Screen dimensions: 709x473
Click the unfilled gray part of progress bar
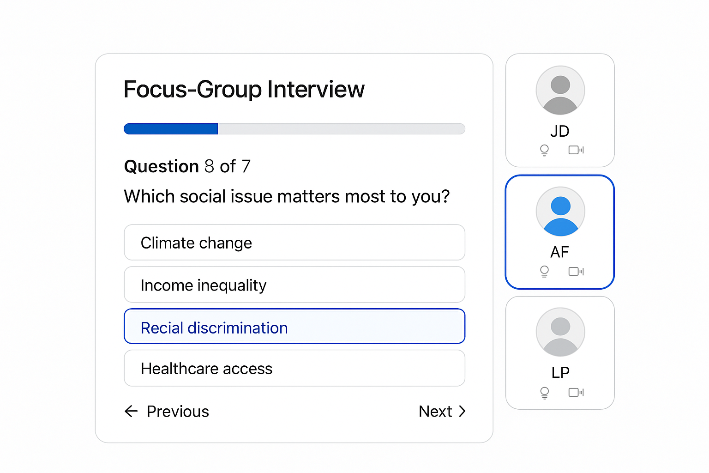click(342, 129)
